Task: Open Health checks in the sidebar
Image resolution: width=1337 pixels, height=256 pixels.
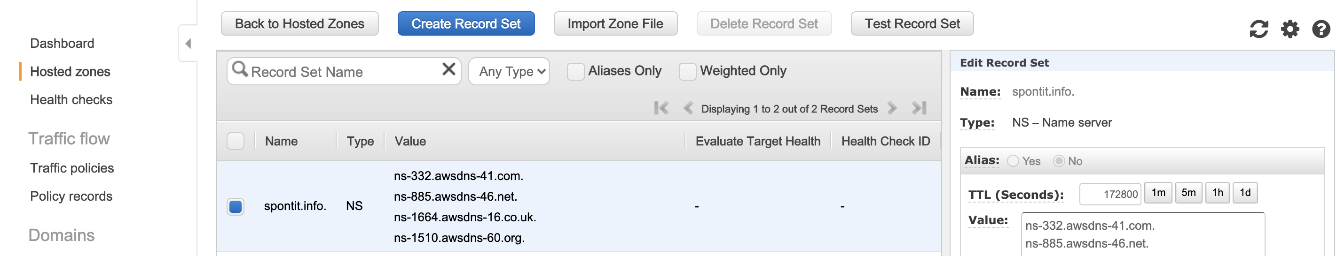Action: coord(71,99)
